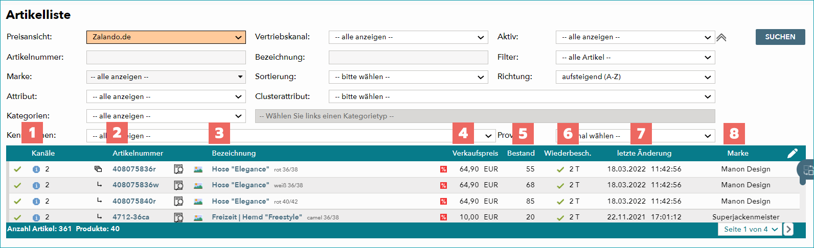The image size is (814, 248).
Task: Collapse the filters with the double chevron icon
Action: [721, 37]
